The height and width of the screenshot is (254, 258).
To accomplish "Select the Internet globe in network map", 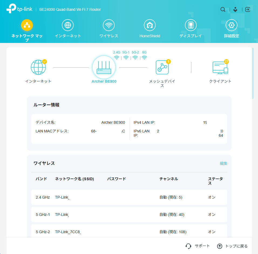I will [x=39, y=67].
